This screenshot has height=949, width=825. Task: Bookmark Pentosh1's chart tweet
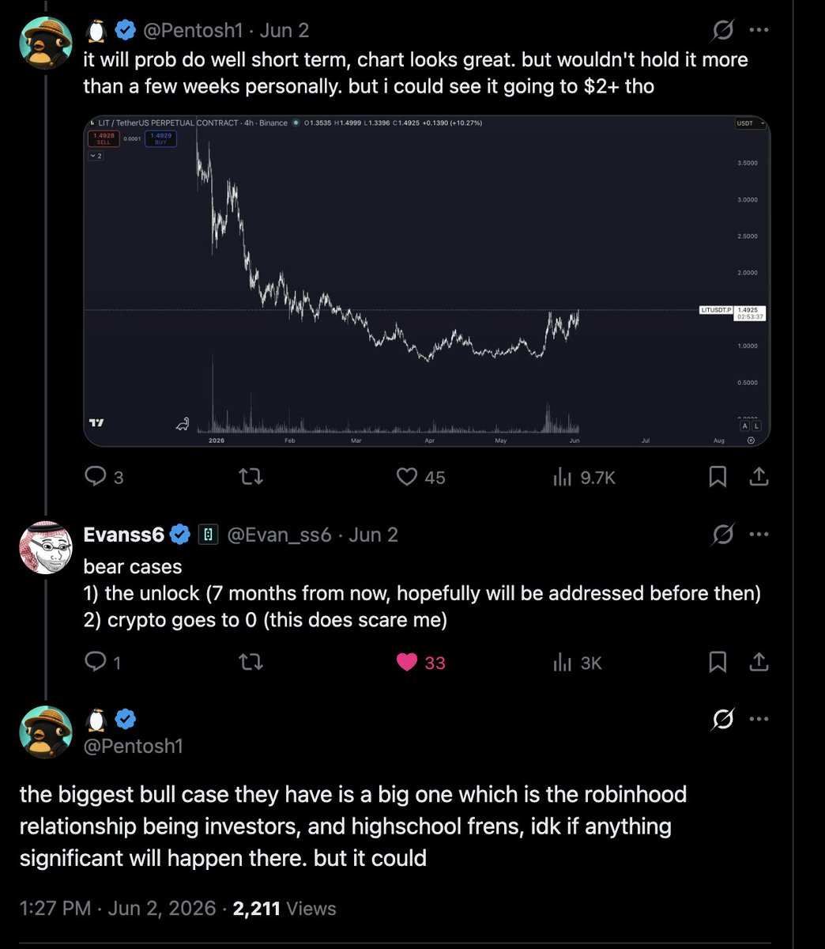click(x=718, y=476)
